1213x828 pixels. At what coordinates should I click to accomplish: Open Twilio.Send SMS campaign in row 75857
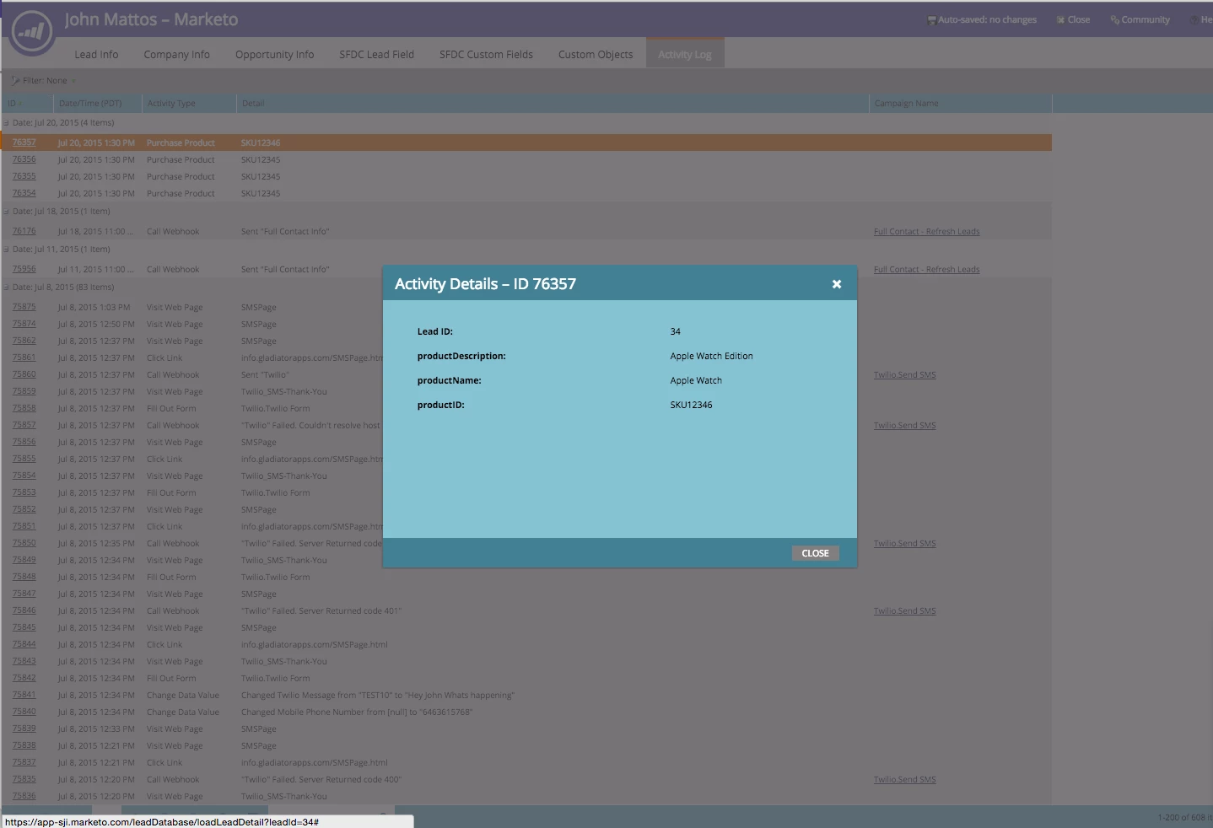click(x=904, y=425)
